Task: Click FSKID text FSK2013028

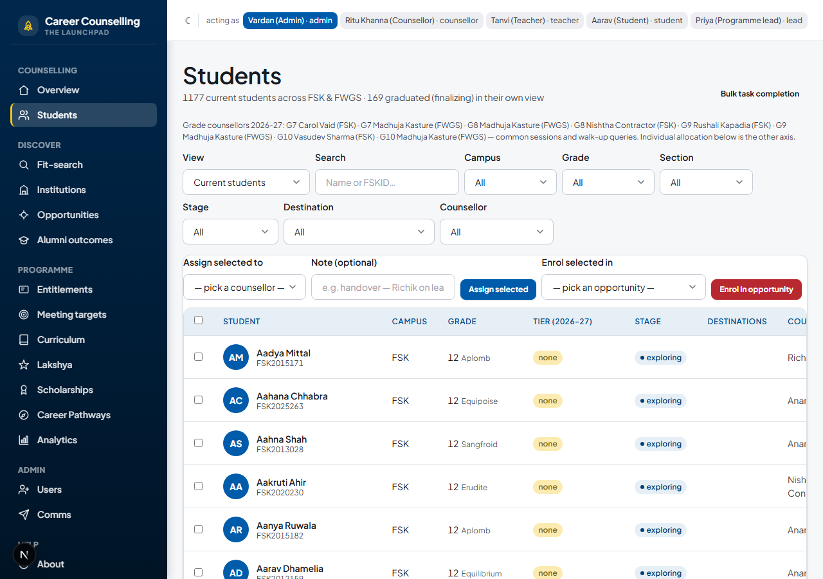Action: [x=280, y=450]
